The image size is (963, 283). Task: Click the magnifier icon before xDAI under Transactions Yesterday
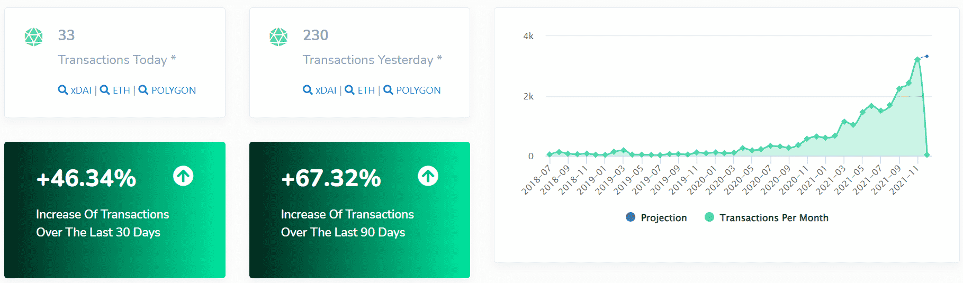click(x=308, y=90)
